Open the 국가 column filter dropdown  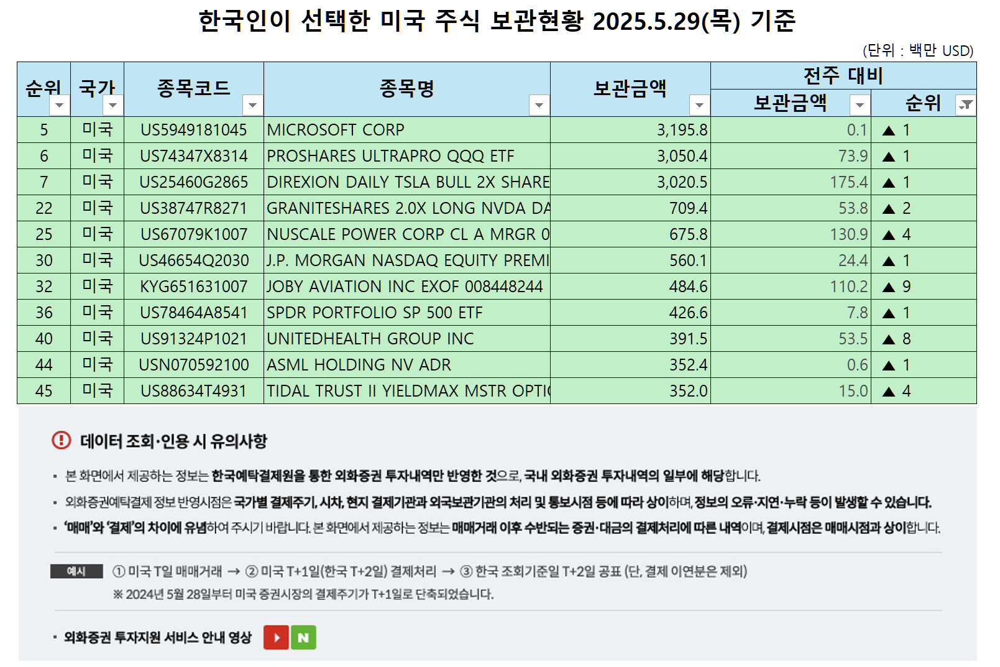(114, 106)
